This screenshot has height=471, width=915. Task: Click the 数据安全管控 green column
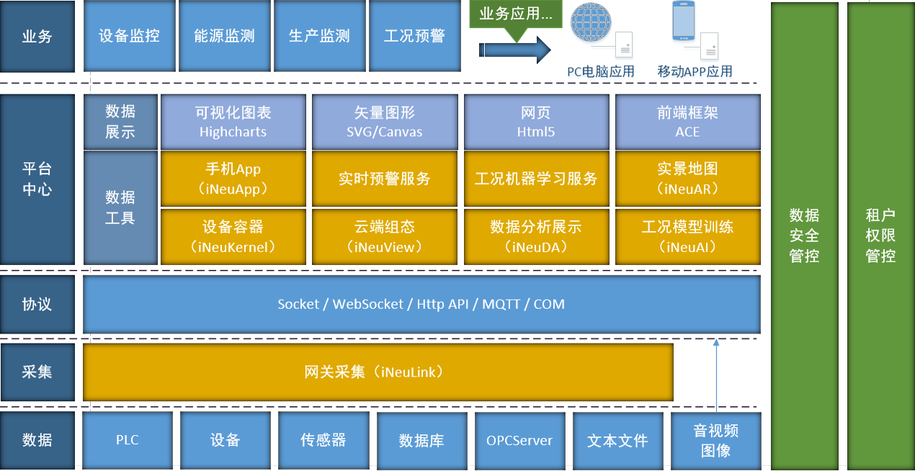point(805,235)
